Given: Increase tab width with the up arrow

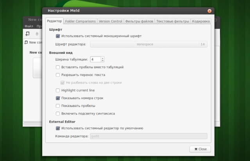Looking at the screenshot, I should 103,58.
